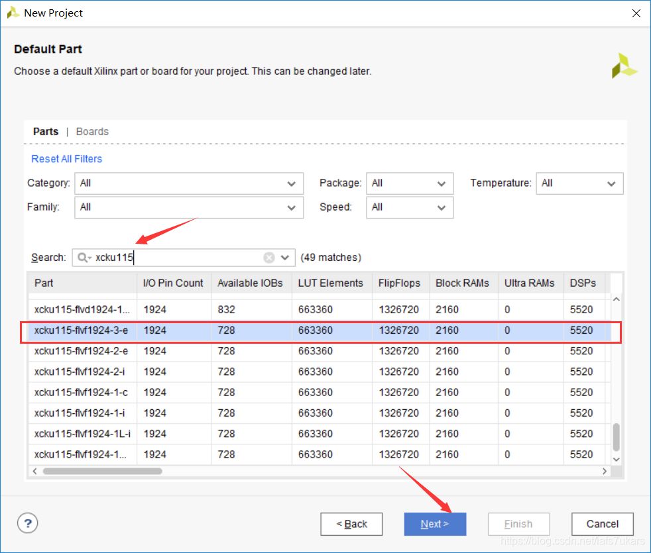The width and height of the screenshot is (651, 553).
Task: Select part xcku115-flvf1924-2-i
Action: coord(320,372)
